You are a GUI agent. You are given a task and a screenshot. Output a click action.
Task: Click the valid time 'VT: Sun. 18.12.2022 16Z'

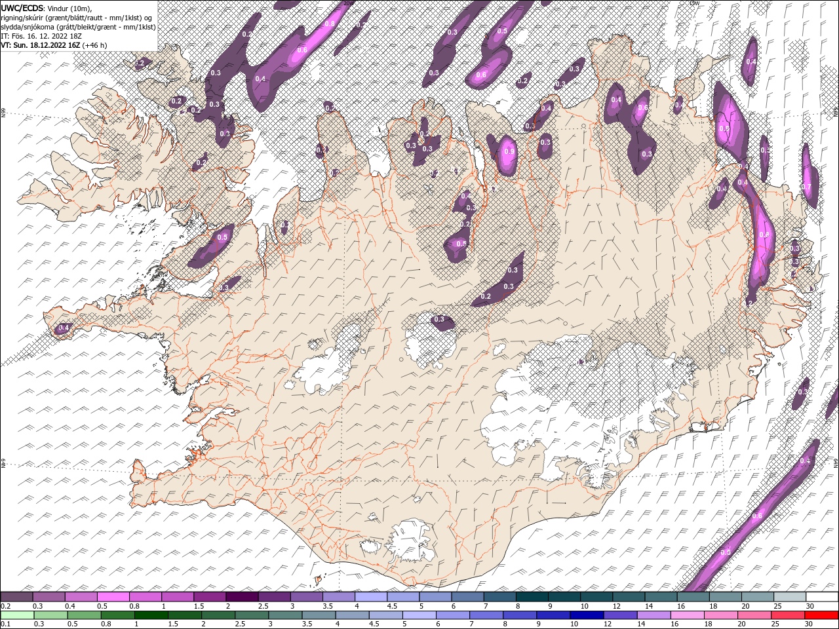(41, 45)
